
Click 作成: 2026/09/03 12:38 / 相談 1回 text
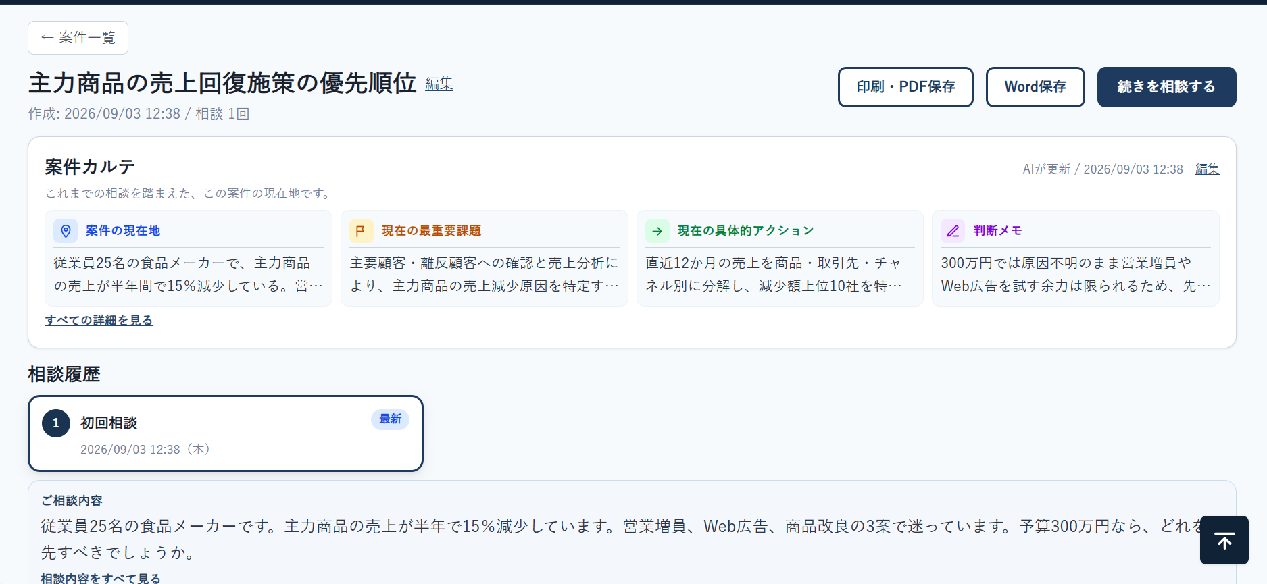[139, 114]
